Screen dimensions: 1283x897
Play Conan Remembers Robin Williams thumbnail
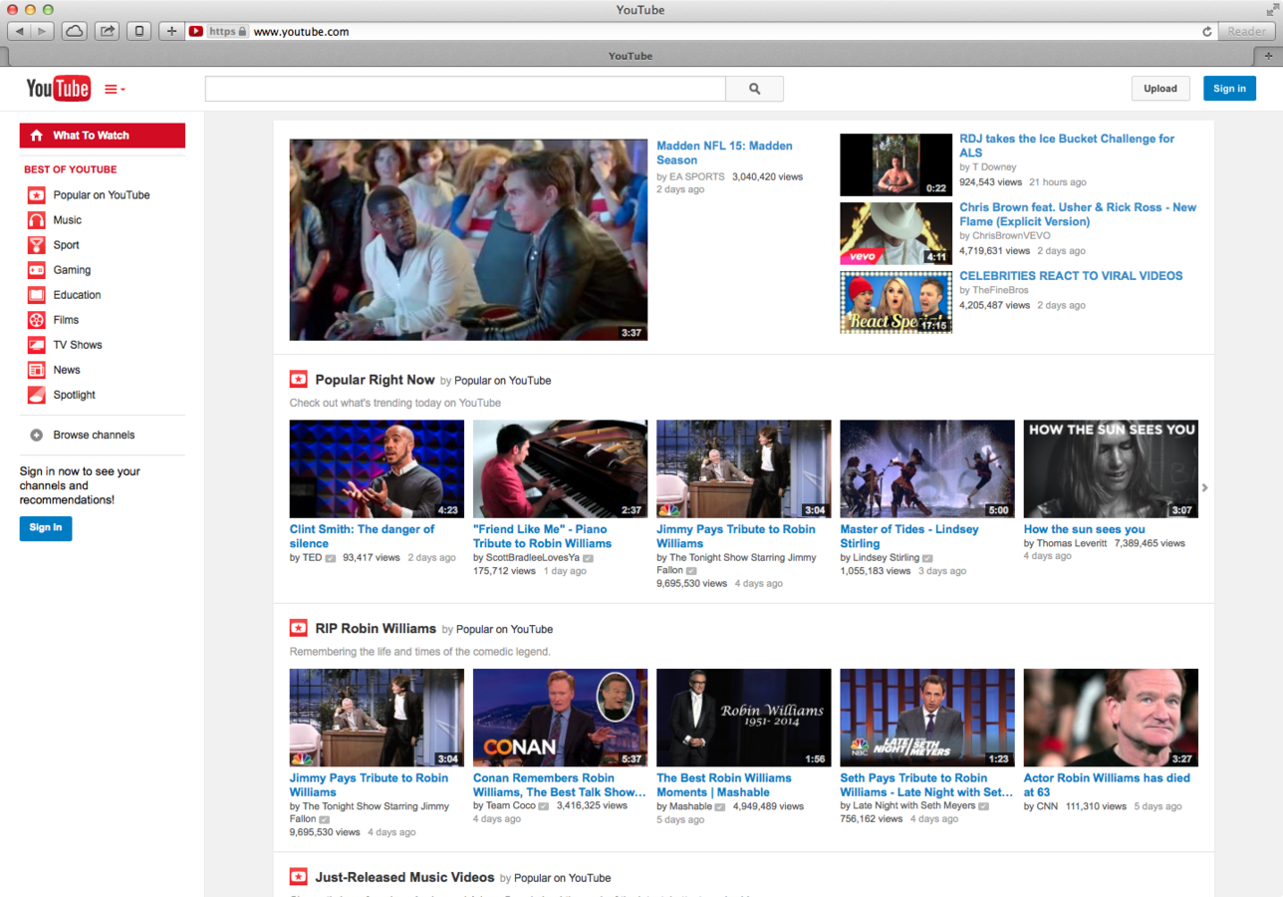click(x=560, y=718)
